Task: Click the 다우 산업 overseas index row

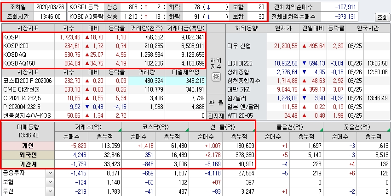Action: tap(308, 46)
